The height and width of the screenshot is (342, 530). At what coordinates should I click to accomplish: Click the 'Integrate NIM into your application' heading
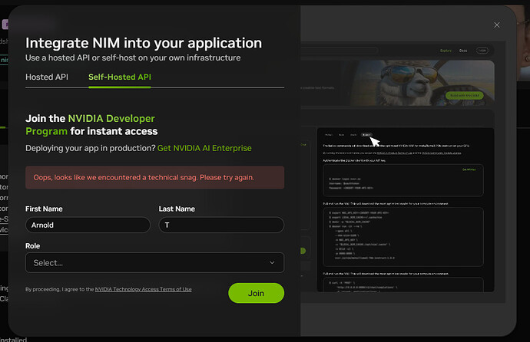click(144, 43)
